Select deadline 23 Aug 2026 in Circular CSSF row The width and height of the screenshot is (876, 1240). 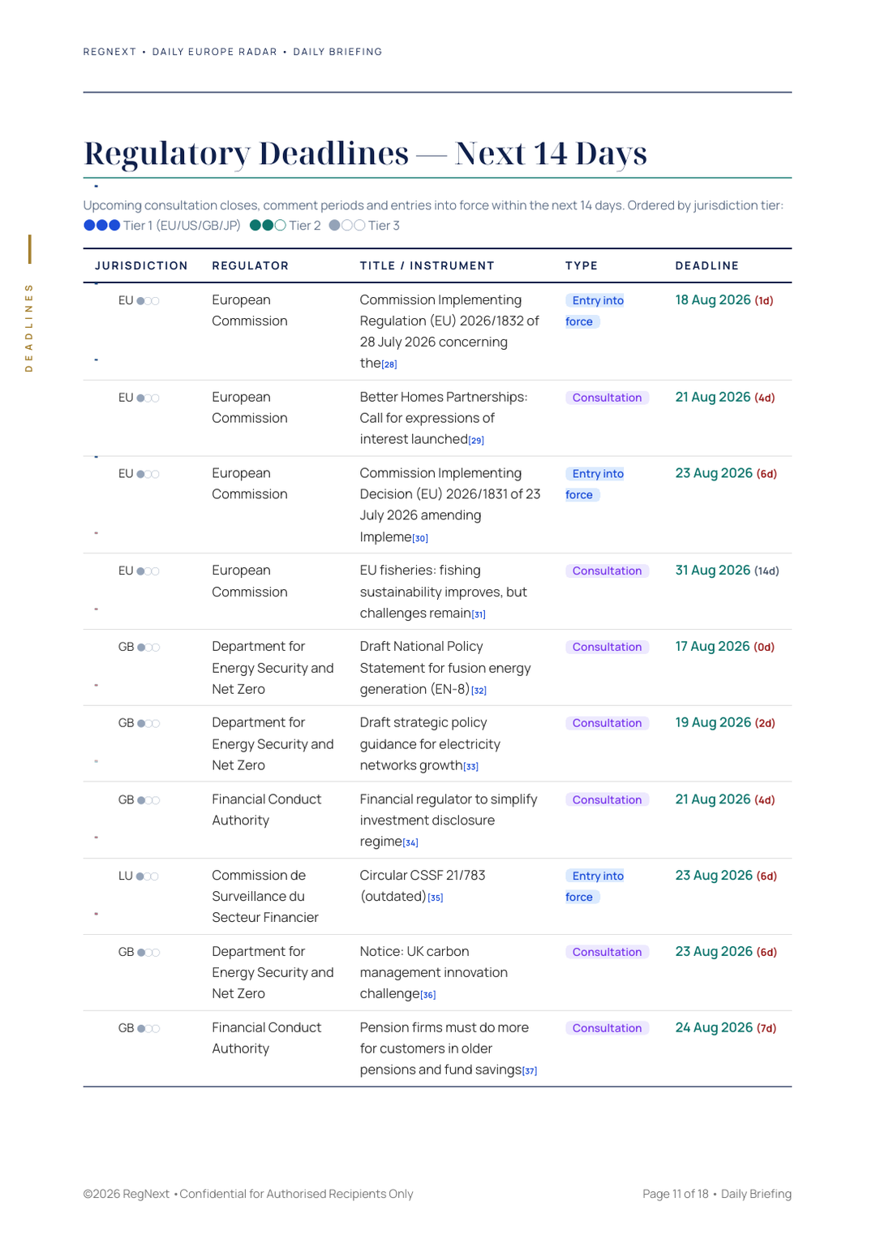pyautogui.click(x=726, y=876)
